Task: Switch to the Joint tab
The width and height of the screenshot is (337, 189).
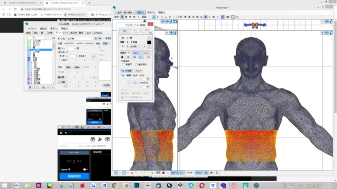Action: [88, 33]
